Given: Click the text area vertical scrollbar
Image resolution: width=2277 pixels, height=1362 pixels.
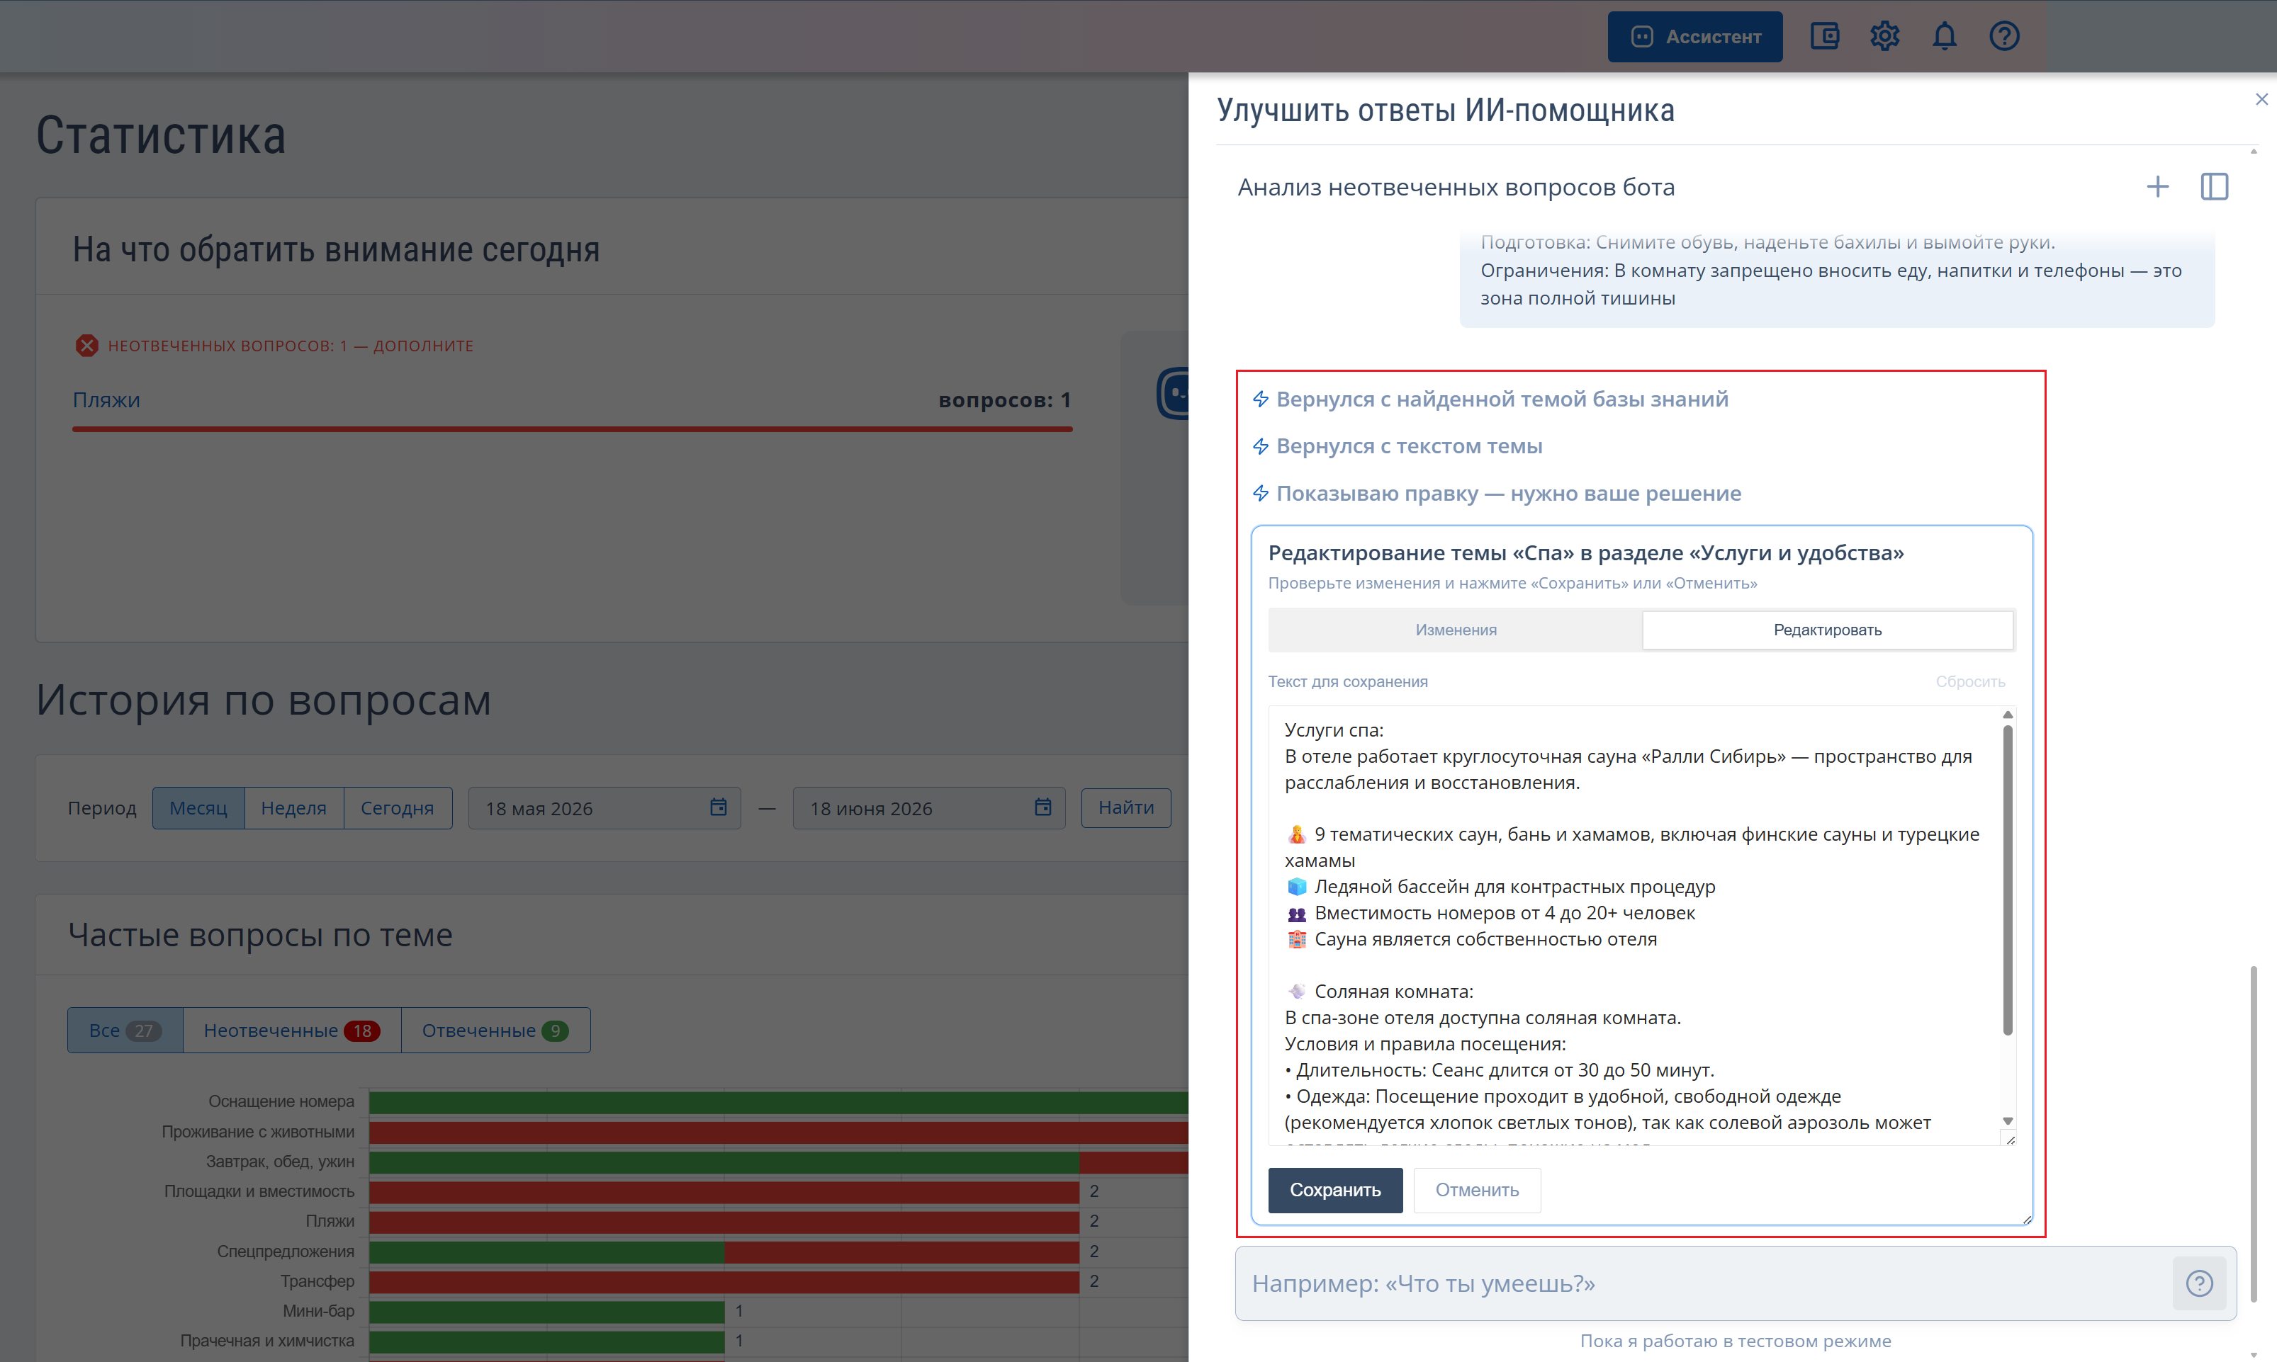Looking at the screenshot, I should (x=2008, y=880).
